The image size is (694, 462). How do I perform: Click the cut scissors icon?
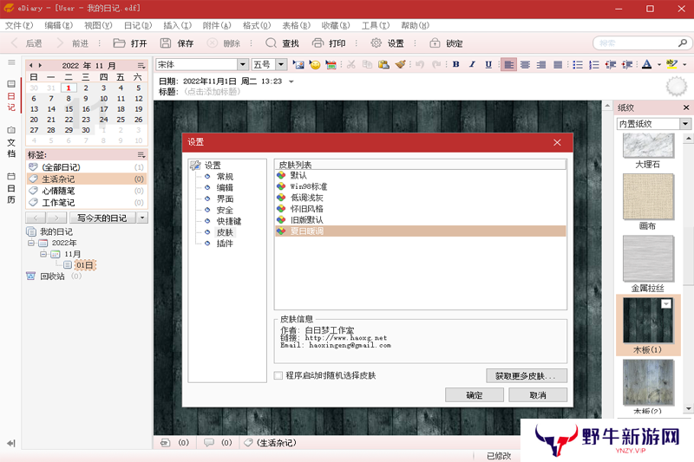[351, 64]
